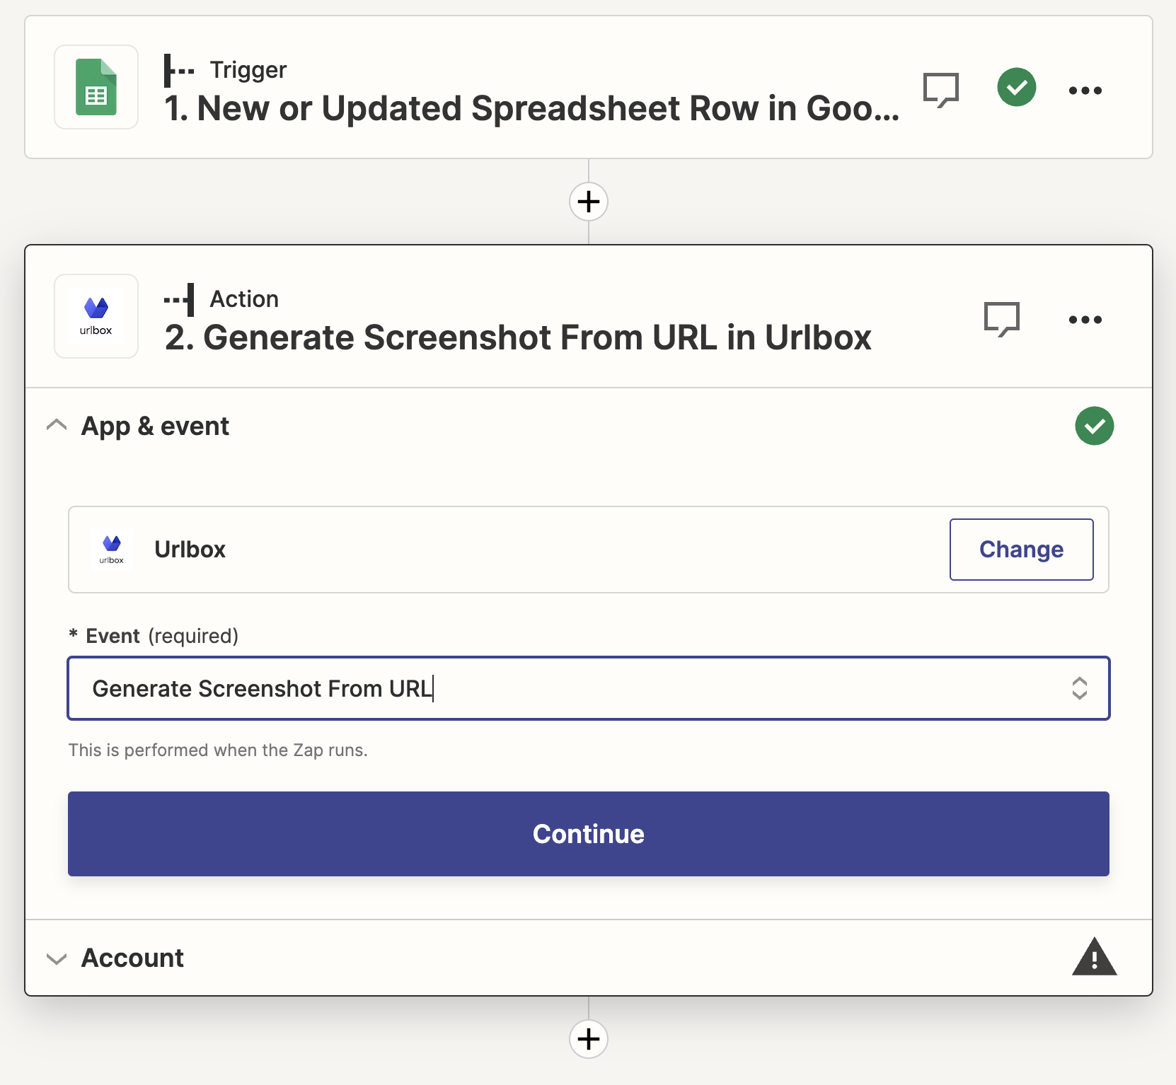Collapse the App & event section chevron

click(x=57, y=426)
